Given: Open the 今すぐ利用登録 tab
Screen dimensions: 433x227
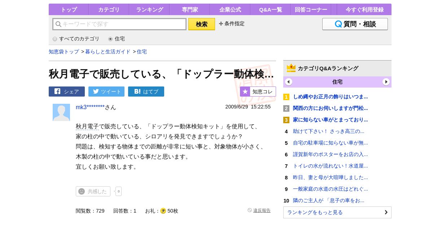Looking at the screenshot, I should [364, 10].
